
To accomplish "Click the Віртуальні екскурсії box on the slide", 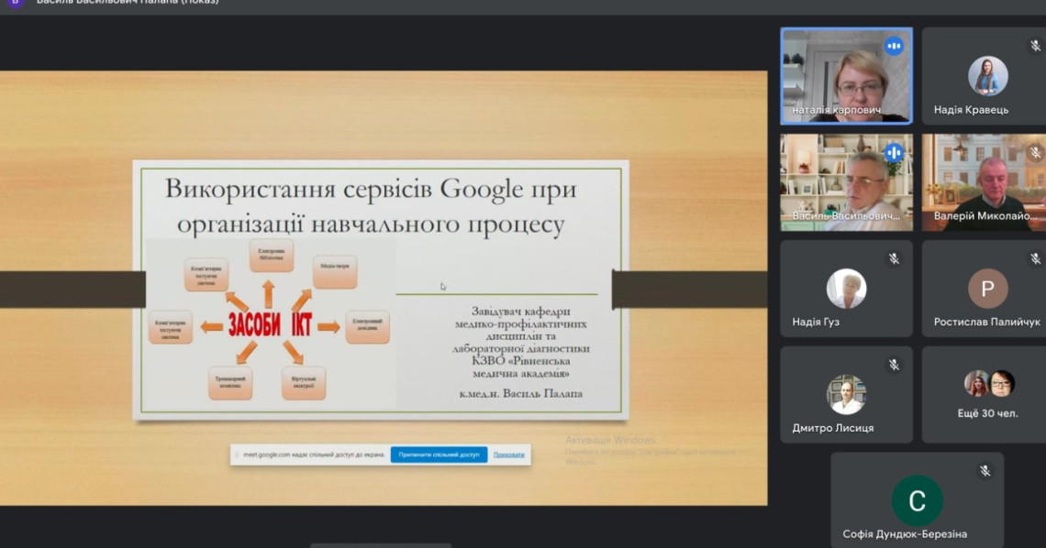I will click(304, 383).
